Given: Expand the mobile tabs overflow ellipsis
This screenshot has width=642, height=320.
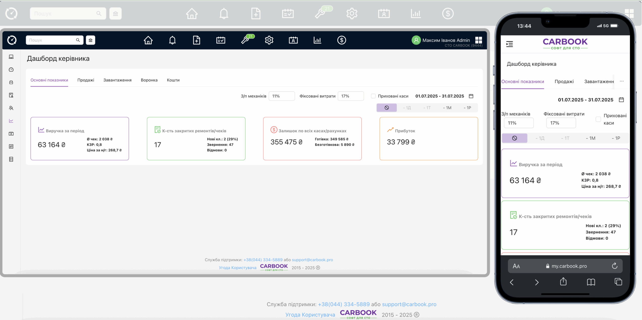Looking at the screenshot, I should point(622,81).
